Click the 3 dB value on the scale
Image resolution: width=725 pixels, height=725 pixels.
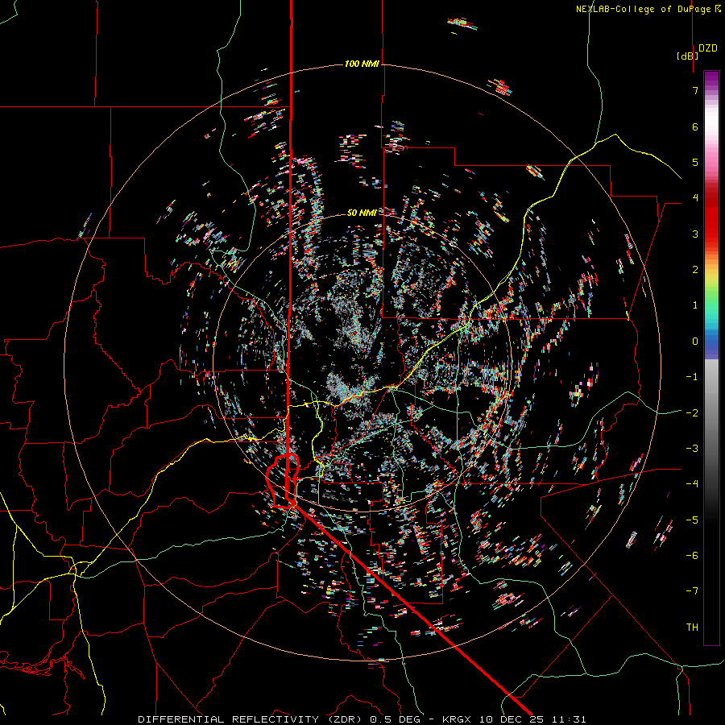coord(695,234)
